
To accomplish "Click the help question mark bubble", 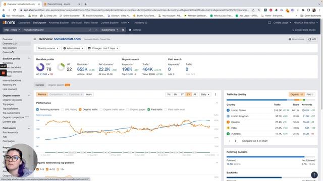I will point(314,175).
